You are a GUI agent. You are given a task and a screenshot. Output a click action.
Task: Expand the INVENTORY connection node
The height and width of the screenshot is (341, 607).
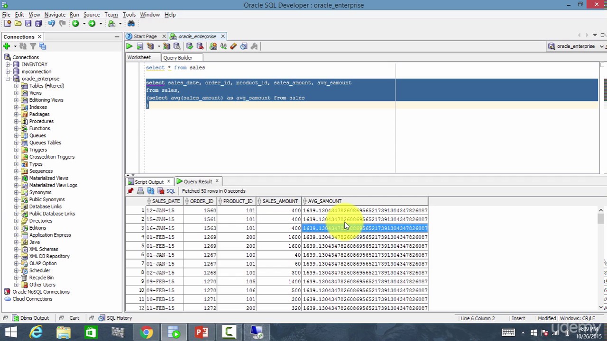point(8,64)
